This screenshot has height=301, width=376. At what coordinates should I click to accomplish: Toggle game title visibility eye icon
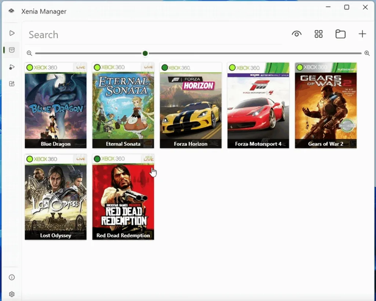coord(297,34)
